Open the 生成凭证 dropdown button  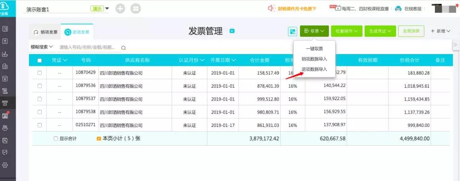pos(380,31)
